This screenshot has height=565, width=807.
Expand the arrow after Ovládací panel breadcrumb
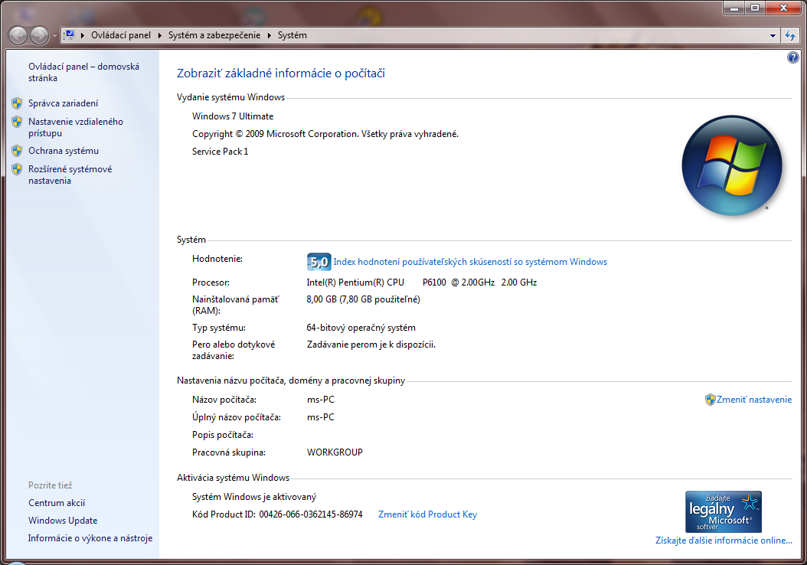click(x=159, y=35)
